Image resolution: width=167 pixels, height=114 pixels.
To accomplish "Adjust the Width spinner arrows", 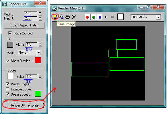I will [40, 13].
